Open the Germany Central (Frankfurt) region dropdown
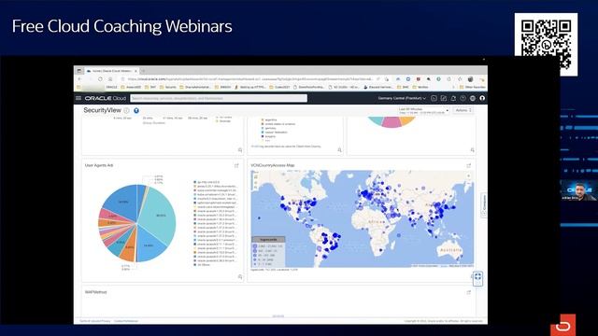The image size is (598, 336). 402,98
